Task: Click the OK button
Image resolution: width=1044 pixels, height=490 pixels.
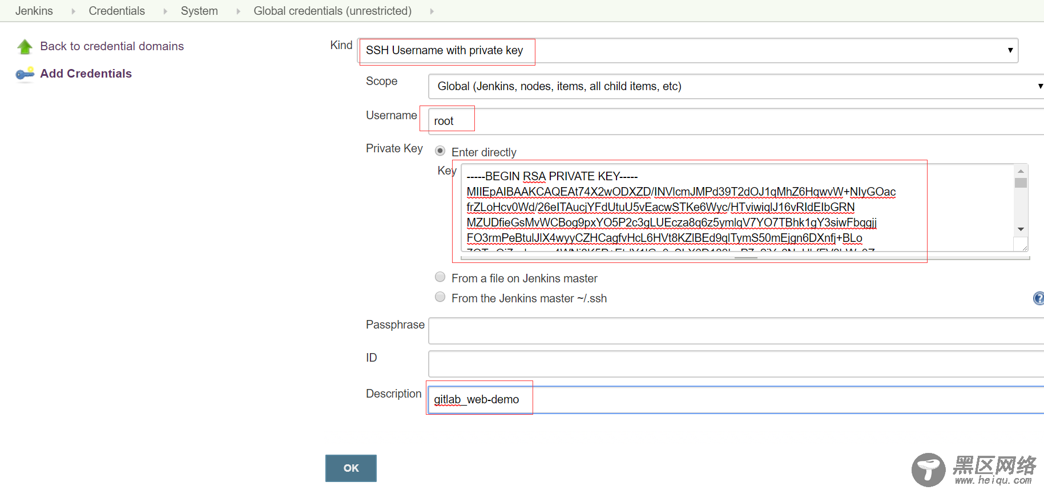Action: [351, 468]
